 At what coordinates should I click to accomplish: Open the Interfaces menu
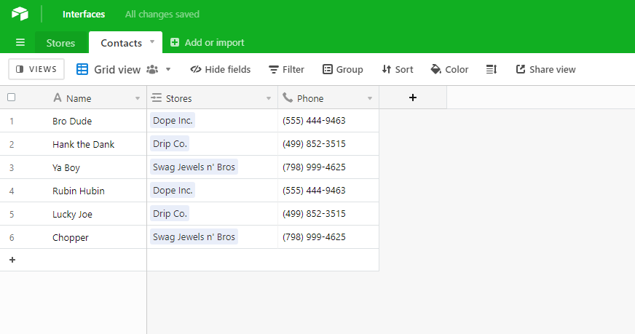click(84, 14)
